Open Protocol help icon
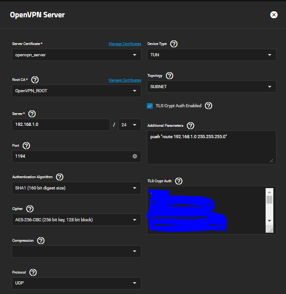286x294 pixels. pyautogui.click(x=33, y=273)
